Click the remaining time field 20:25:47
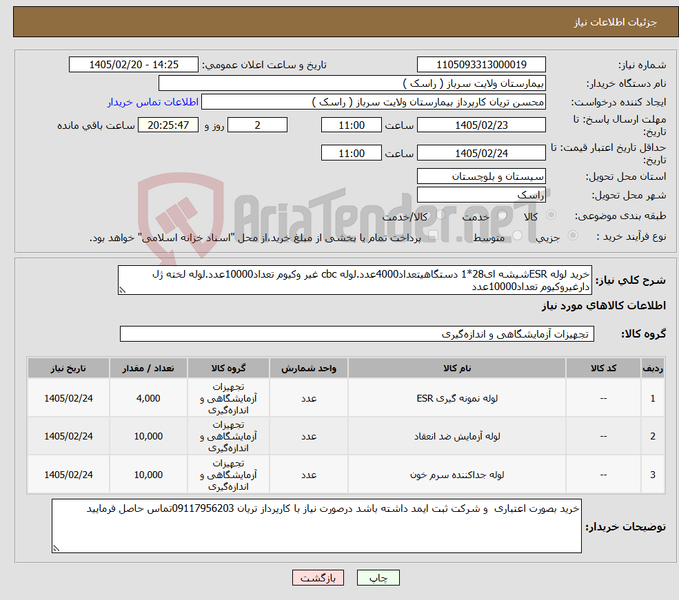The image size is (679, 600). tap(168, 125)
